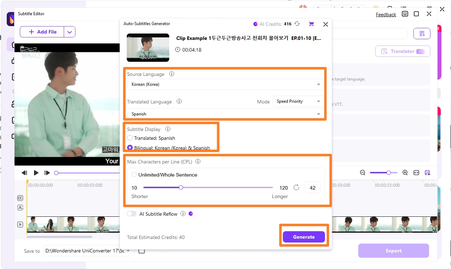Adjust the Max Characters per Line slider
Viewport: 451px width, 269px height.
208,187
